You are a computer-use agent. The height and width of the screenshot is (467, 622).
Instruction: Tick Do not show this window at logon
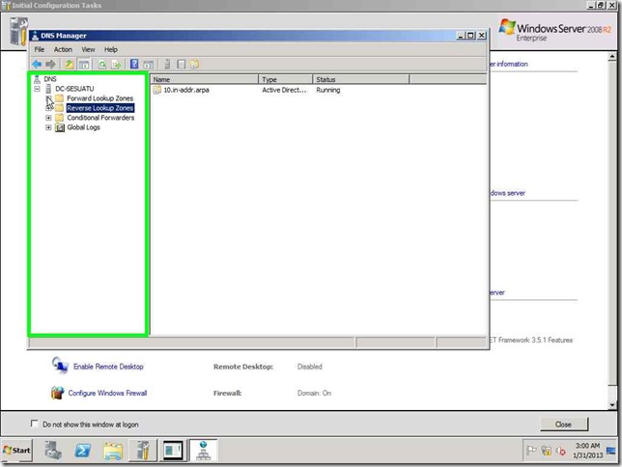point(35,424)
